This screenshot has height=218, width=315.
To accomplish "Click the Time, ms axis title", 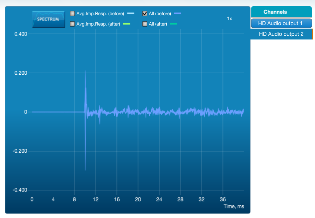I will (x=234, y=207).
